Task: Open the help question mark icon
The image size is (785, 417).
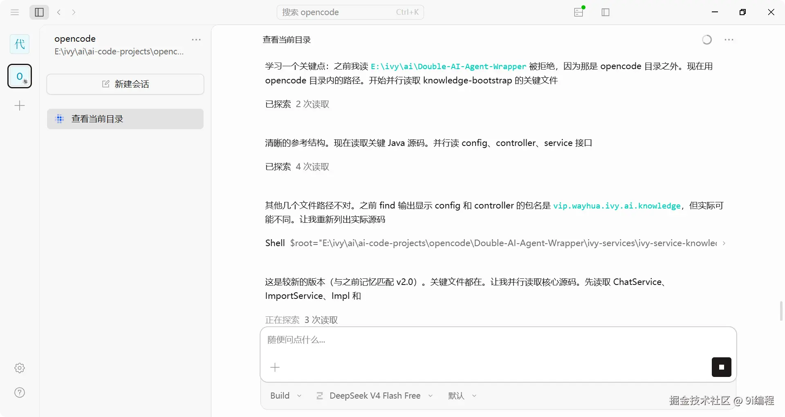Action: [20, 392]
